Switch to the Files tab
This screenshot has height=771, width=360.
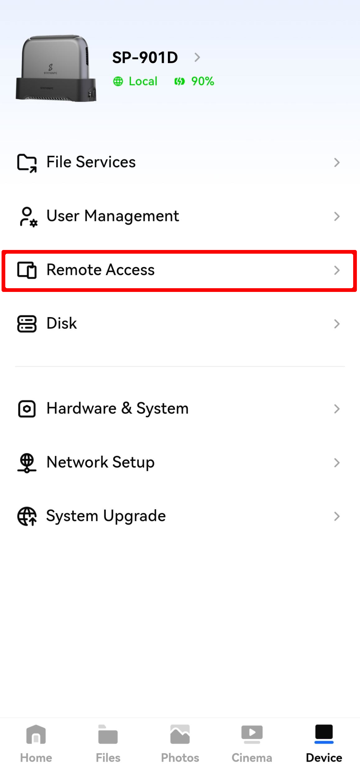tap(108, 743)
